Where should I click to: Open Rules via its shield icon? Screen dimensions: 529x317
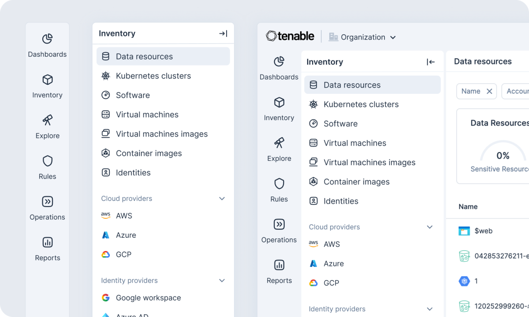279,184
